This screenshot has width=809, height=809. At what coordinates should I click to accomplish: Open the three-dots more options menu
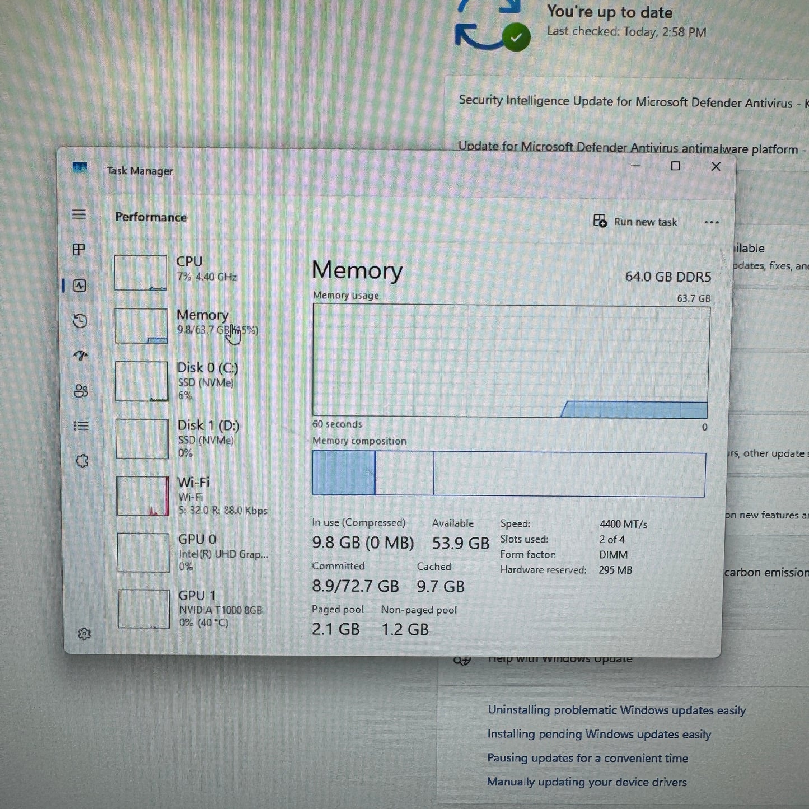712,222
